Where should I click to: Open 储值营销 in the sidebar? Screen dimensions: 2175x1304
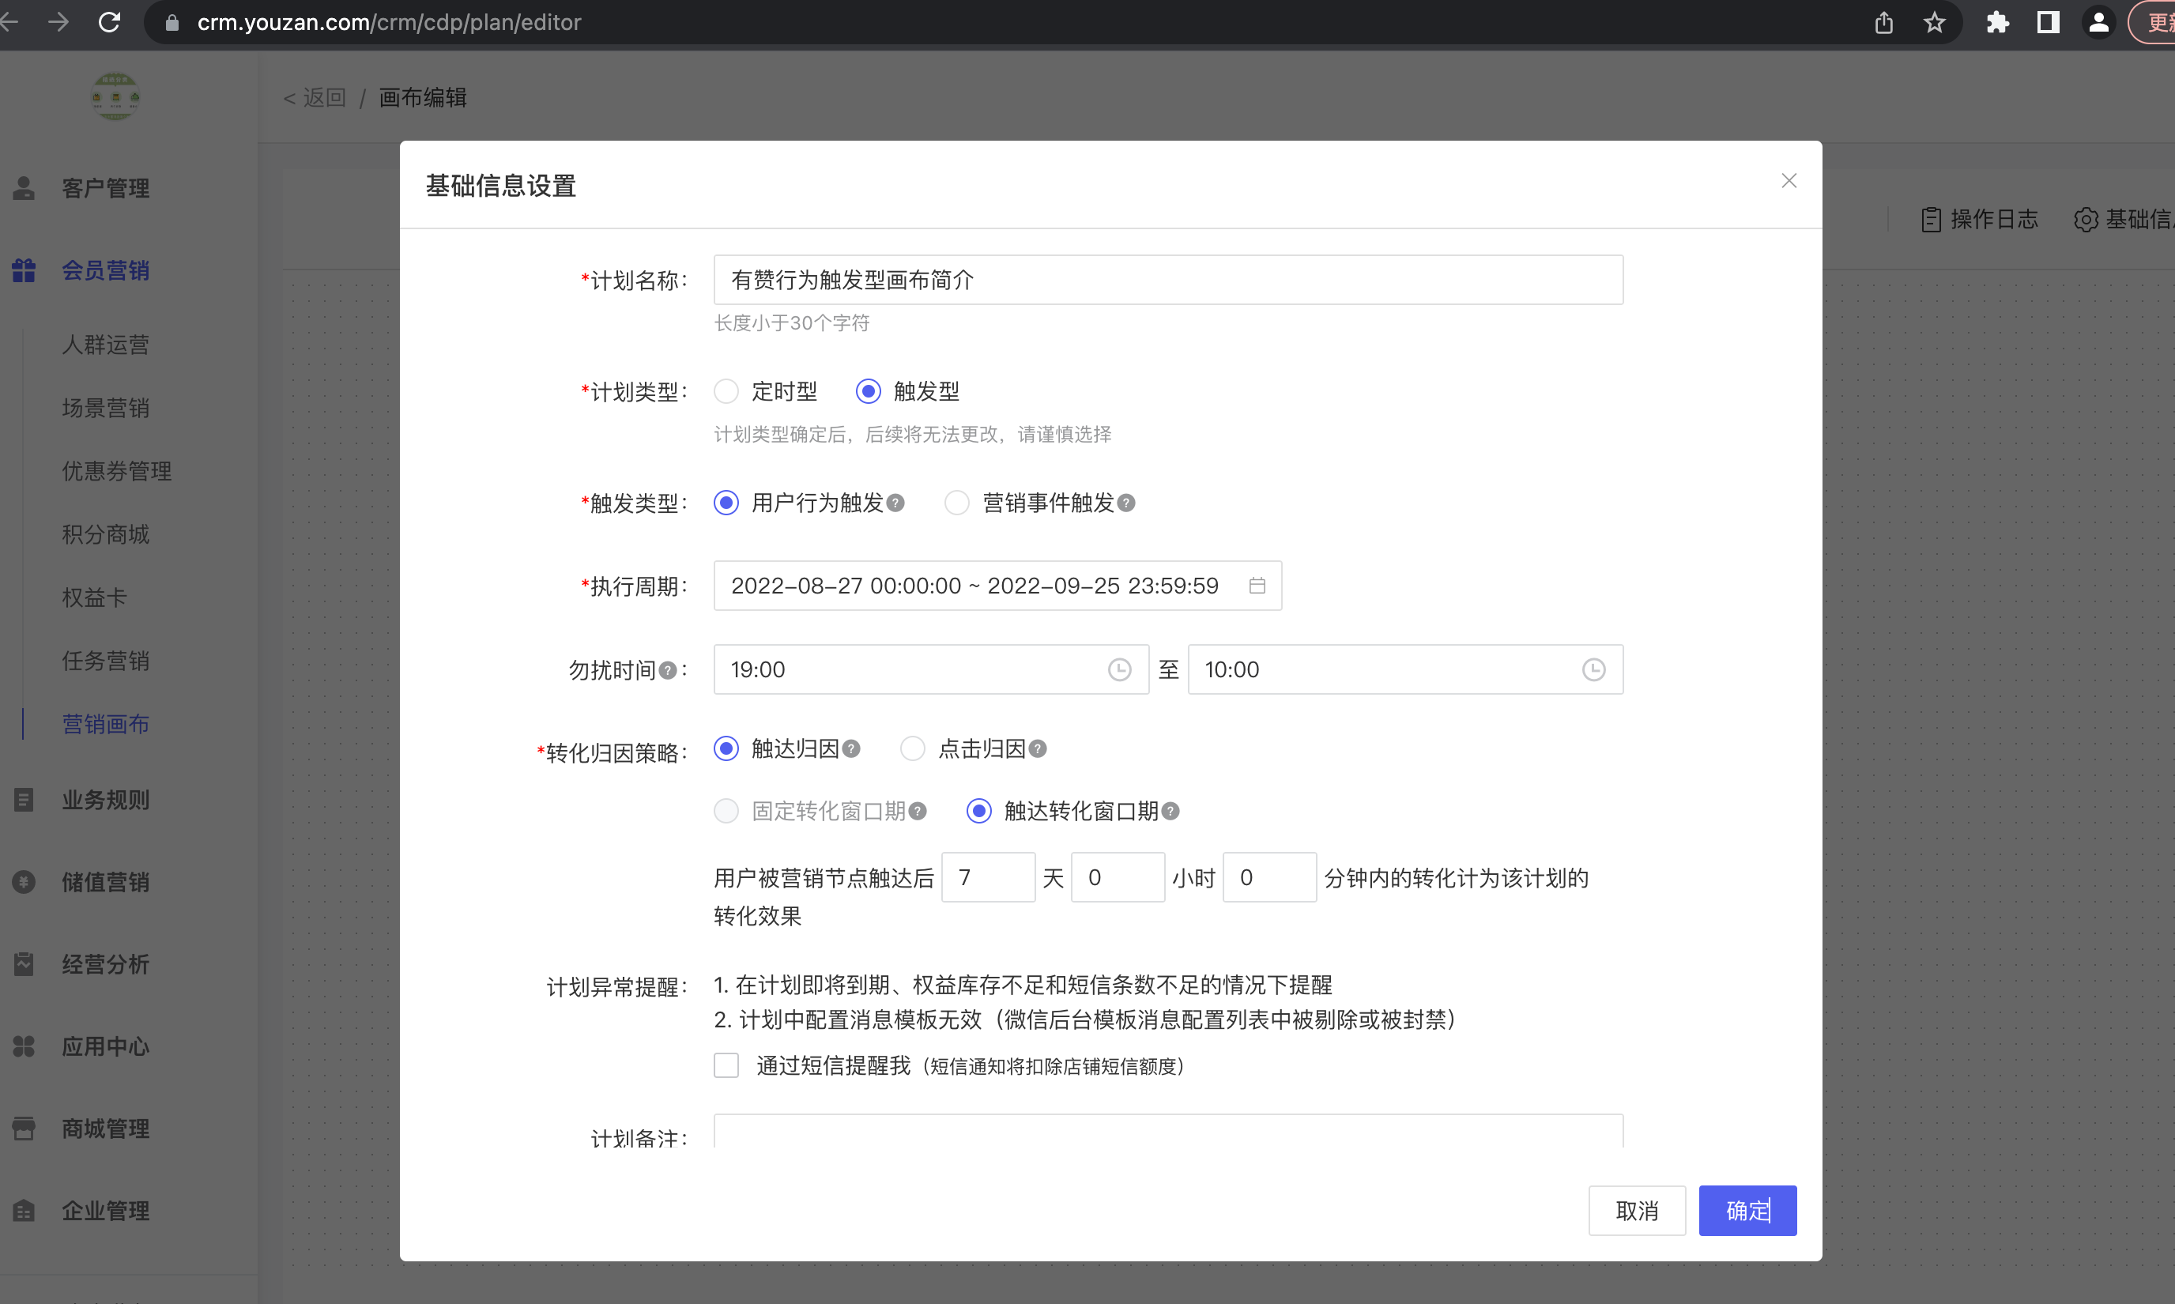pyautogui.click(x=105, y=882)
